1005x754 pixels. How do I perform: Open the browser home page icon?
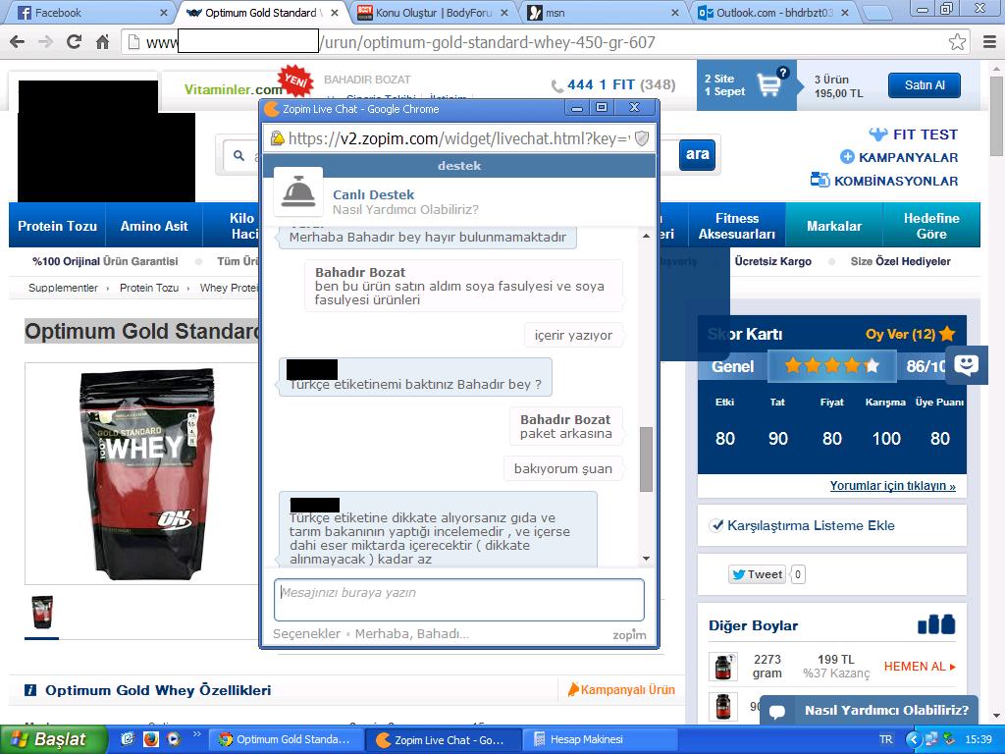102,42
